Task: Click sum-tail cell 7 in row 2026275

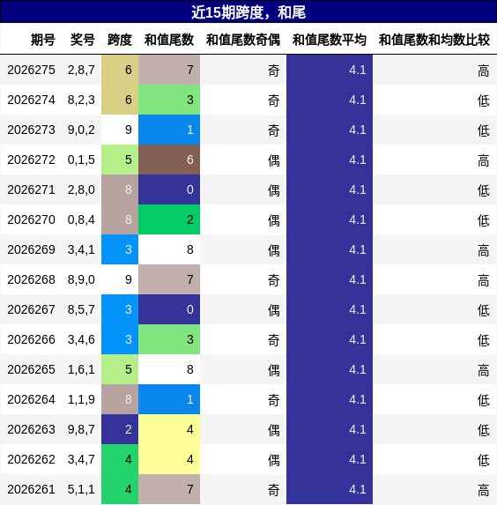Action: click(x=169, y=70)
